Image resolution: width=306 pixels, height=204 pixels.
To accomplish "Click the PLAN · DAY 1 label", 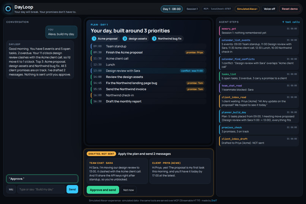I will [x=99, y=25].
